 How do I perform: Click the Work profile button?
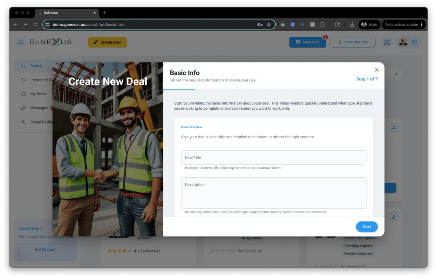[369, 25]
